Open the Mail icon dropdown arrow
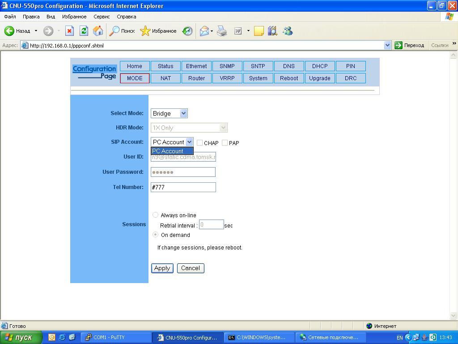The height and width of the screenshot is (344, 458). coord(212,31)
